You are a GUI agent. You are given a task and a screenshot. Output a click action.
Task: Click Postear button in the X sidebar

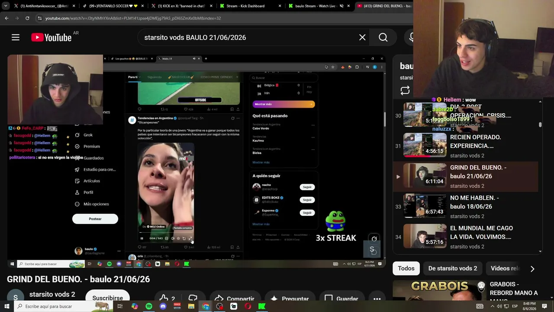95,219
